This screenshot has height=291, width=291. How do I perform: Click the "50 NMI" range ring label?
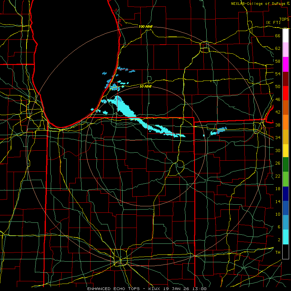(145, 86)
